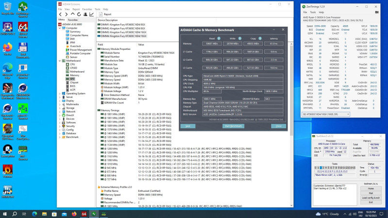The height and width of the screenshot is (218, 388).
Task: Click Start Benchmark button
Action: (233, 126)
